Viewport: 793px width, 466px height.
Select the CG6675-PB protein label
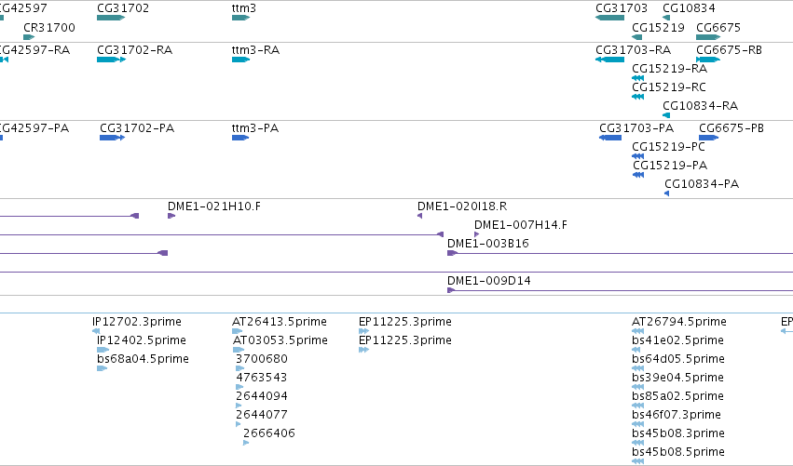pos(731,128)
